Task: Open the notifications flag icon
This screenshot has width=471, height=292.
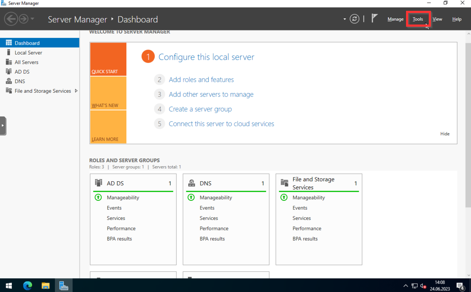Action: point(375,18)
